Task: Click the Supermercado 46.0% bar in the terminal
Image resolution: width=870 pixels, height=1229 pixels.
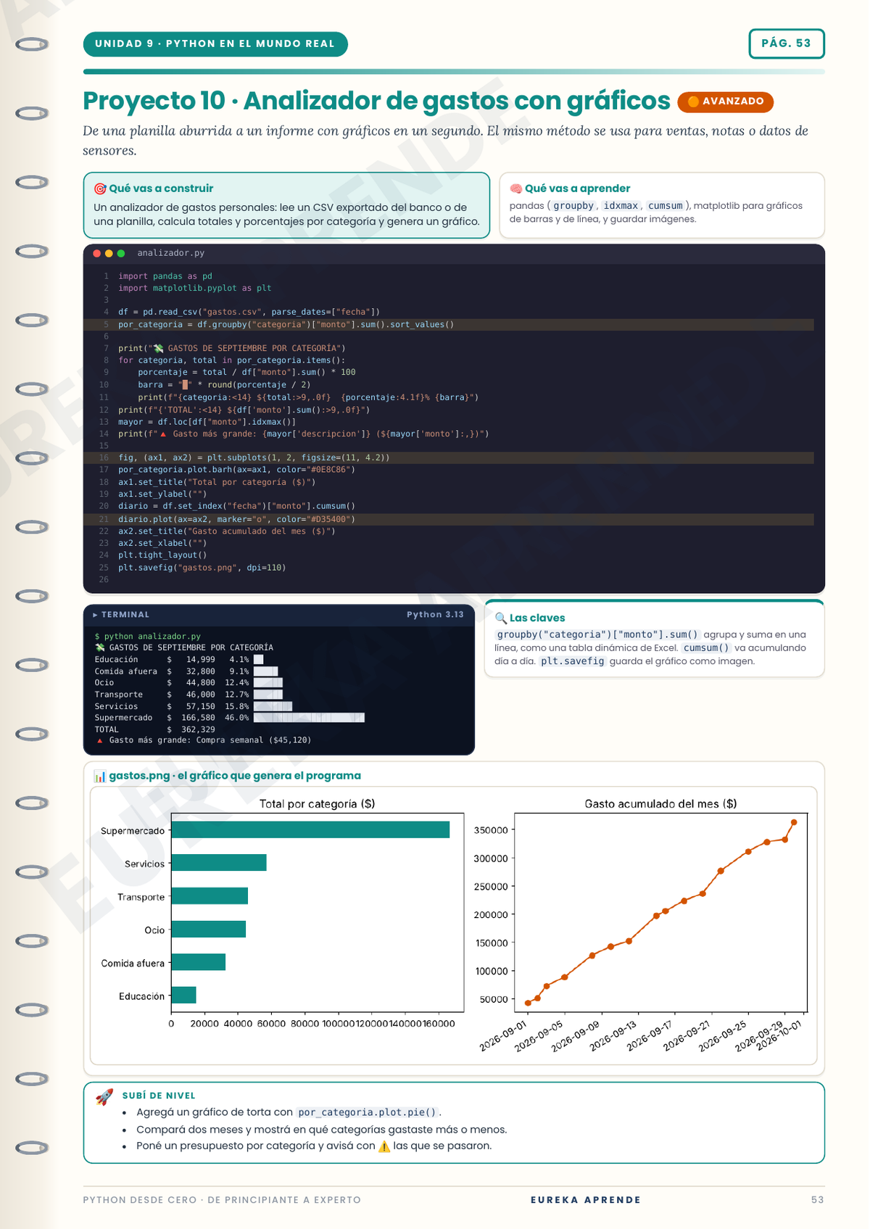Action: 309,718
